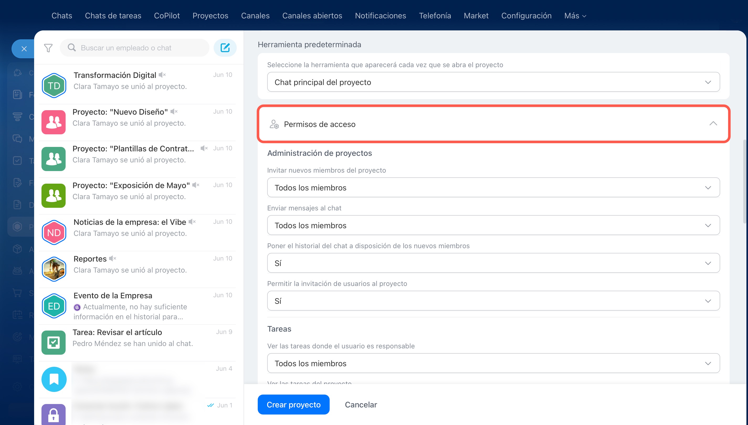This screenshot has height=425, width=748.
Task: Open the Proyecto: "Nuevo Diseño" chat title
Action: click(x=120, y=112)
